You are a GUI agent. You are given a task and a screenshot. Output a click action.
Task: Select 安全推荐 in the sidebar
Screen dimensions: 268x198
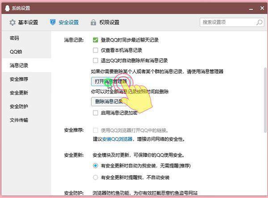pyautogui.click(x=26, y=79)
